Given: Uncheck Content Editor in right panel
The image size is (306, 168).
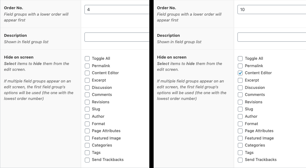Looking at the screenshot, I should tap(240, 73).
